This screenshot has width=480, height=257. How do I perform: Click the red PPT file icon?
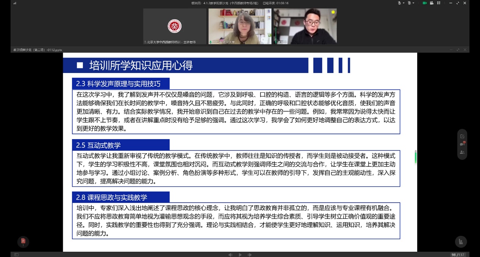pyautogui.click(x=23, y=241)
